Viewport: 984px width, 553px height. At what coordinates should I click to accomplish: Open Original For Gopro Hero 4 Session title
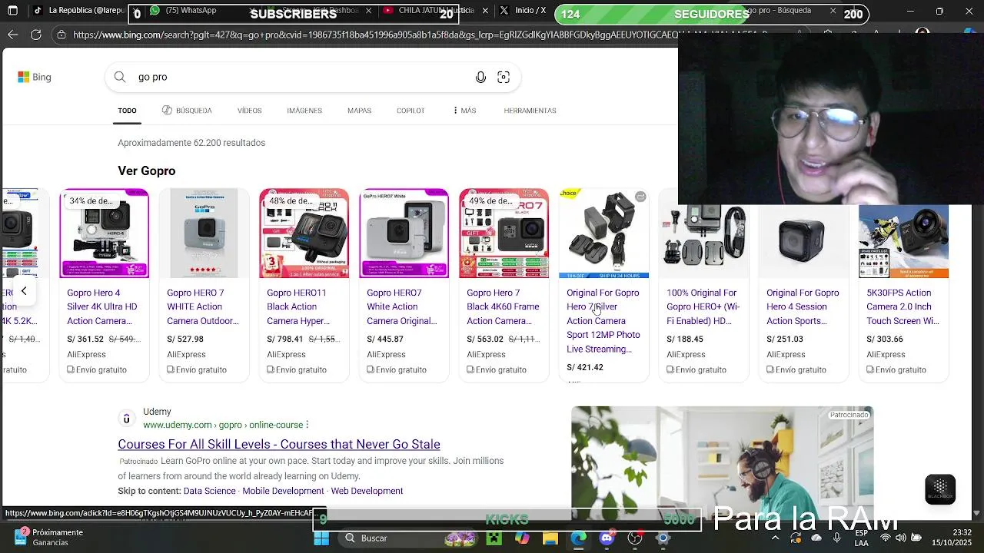click(803, 306)
